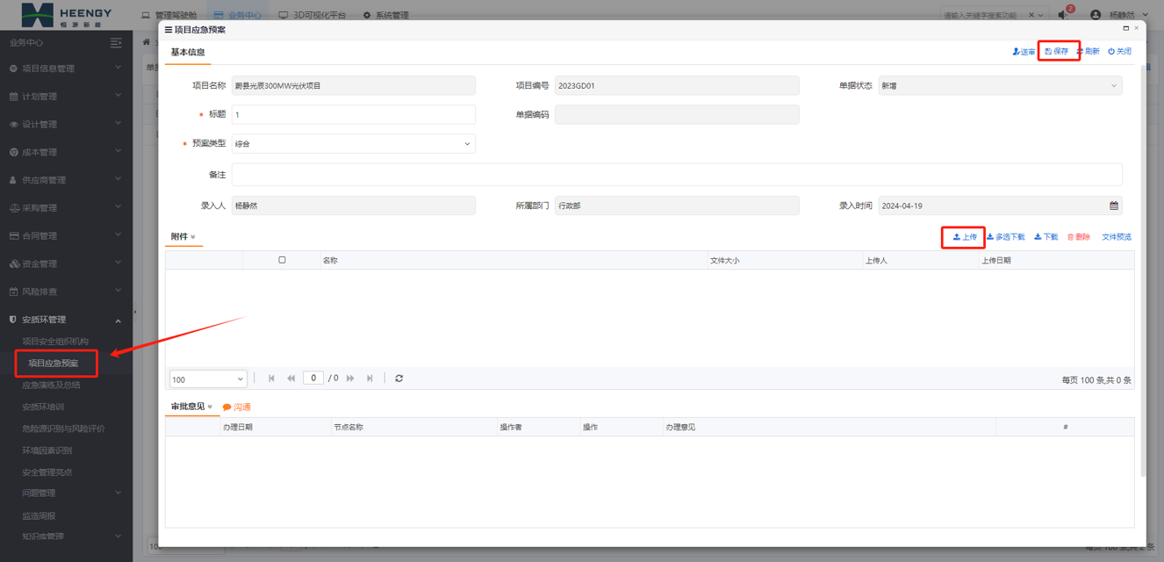1164x562 pixels.
Task: Go to previous page of attachment list
Action: 291,378
